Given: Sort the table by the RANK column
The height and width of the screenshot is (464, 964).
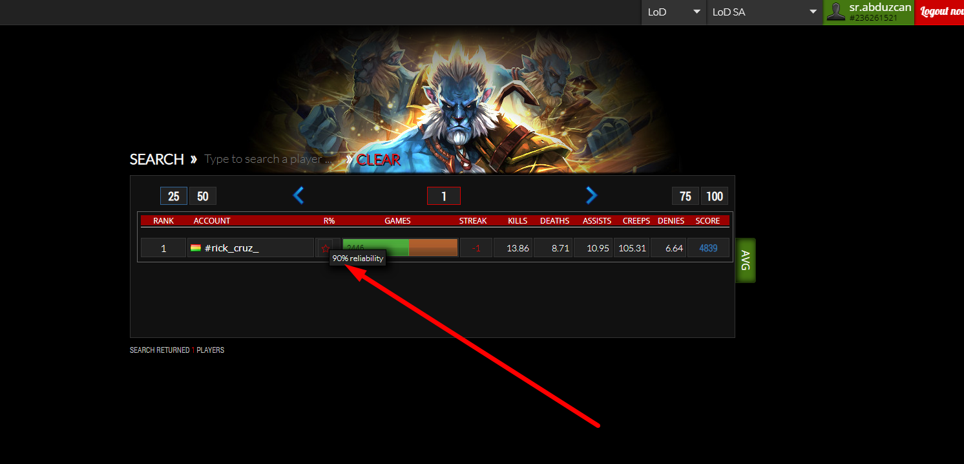Looking at the screenshot, I should coord(163,221).
